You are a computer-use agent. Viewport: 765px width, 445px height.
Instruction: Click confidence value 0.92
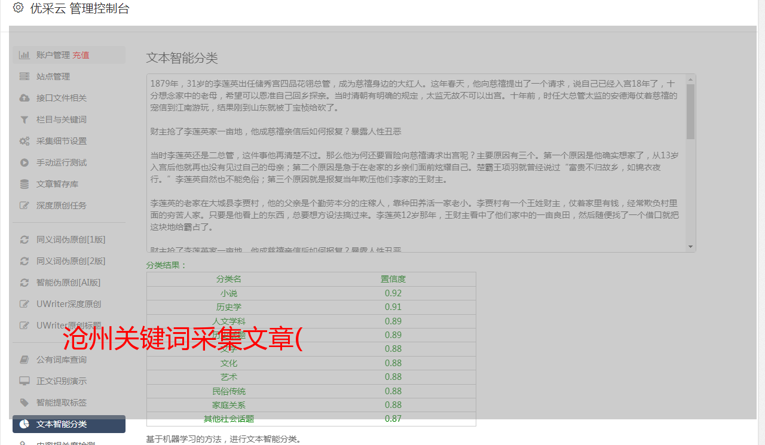(x=393, y=293)
